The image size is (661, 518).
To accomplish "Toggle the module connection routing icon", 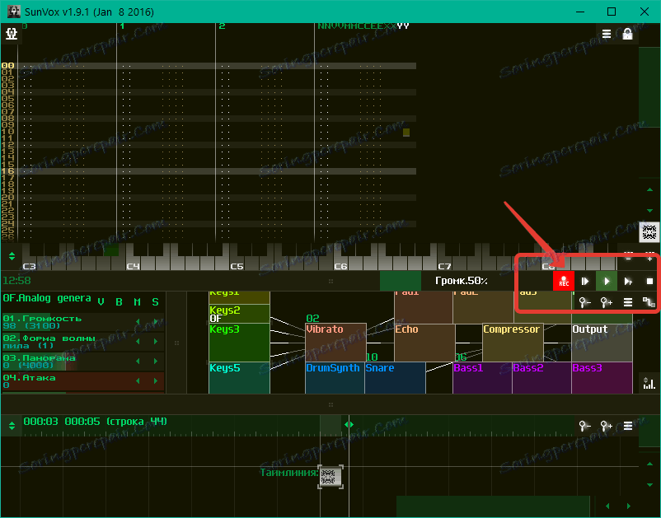I will pos(649,302).
